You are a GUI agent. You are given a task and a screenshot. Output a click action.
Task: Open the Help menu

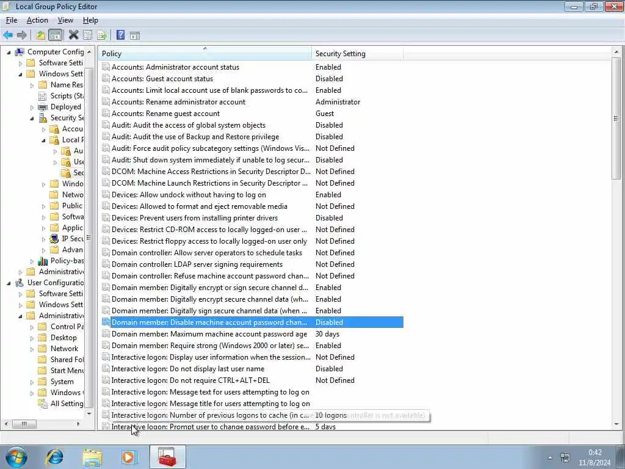pyautogui.click(x=90, y=20)
